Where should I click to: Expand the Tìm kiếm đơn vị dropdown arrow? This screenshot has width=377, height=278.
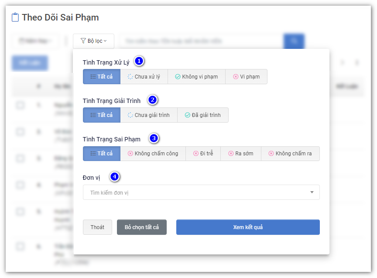(x=312, y=192)
